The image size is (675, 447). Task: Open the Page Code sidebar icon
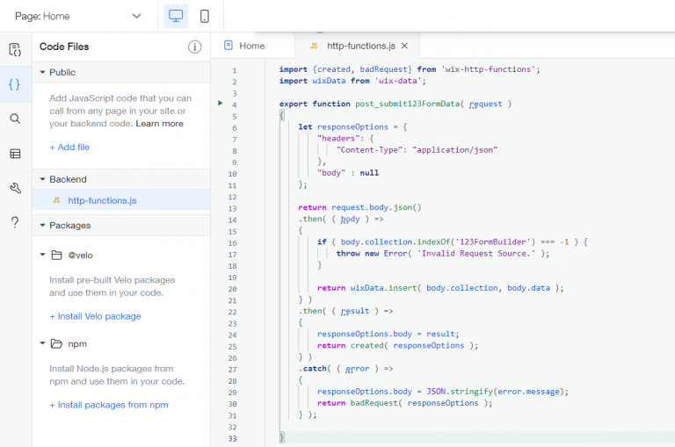pos(15,49)
